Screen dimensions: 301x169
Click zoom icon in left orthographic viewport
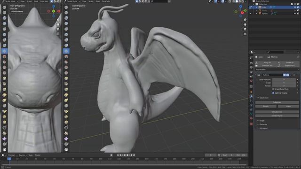[x=58, y=20]
